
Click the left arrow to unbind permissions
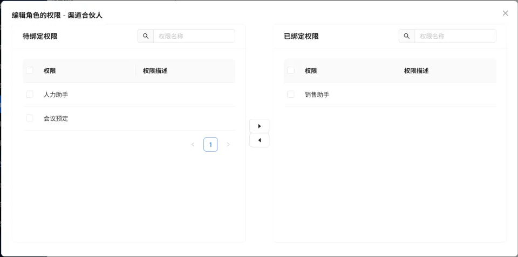click(259, 140)
